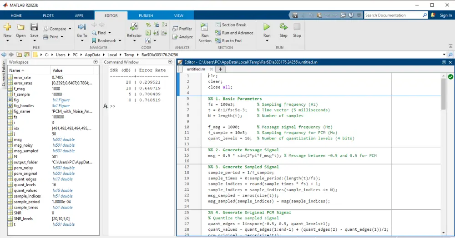Viewport: 455px width, 238px height.
Task: Click the notifications bell icon
Action: [433, 15]
